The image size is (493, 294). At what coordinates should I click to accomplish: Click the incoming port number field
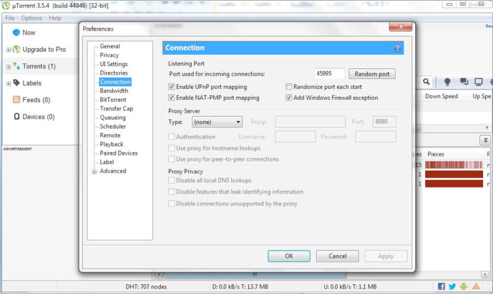tap(329, 73)
